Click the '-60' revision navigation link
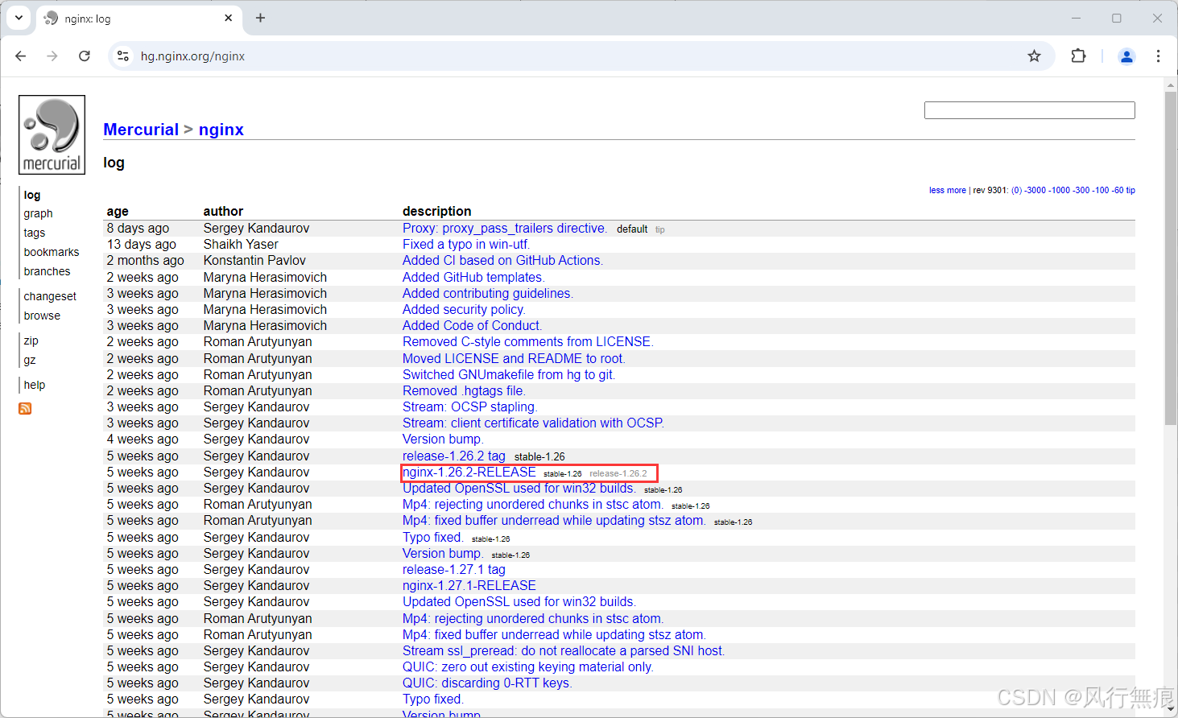The image size is (1178, 718). (1118, 191)
